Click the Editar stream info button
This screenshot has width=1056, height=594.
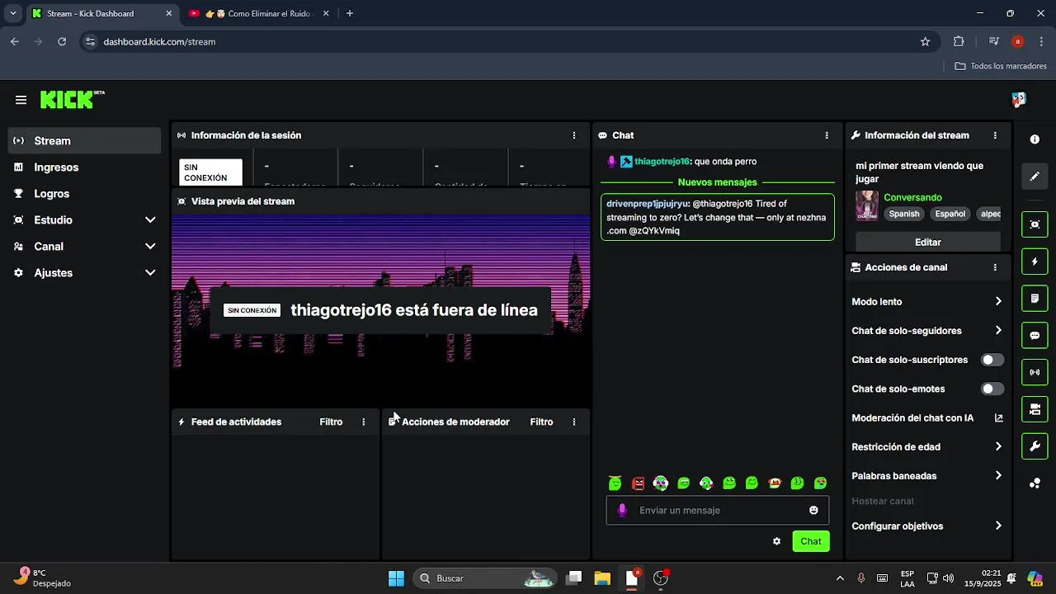pos(927,243)
